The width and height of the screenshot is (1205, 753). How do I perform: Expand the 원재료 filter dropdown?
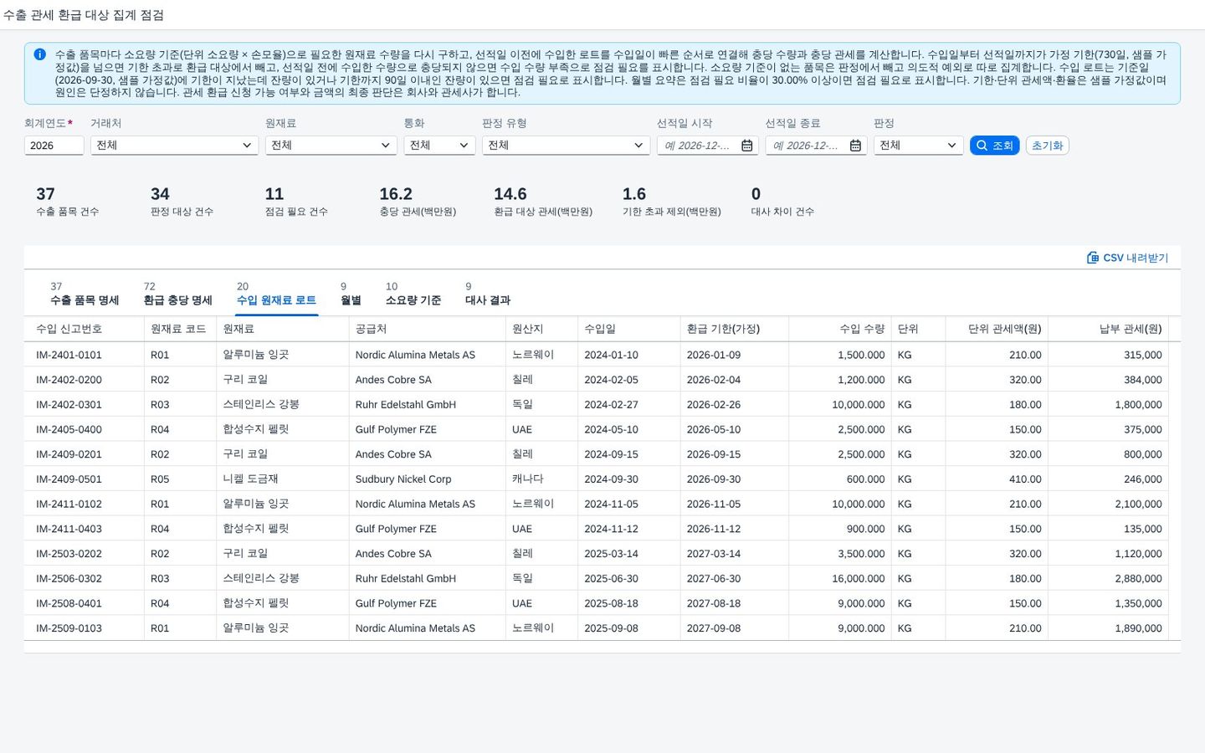tap(331, 146)
